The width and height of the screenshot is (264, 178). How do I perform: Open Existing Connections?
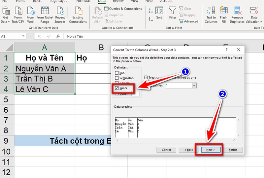(x=78, y=15)
